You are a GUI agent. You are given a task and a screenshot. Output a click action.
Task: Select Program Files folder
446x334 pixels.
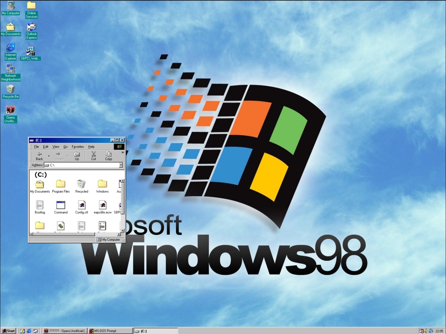(x=61, y=187)
